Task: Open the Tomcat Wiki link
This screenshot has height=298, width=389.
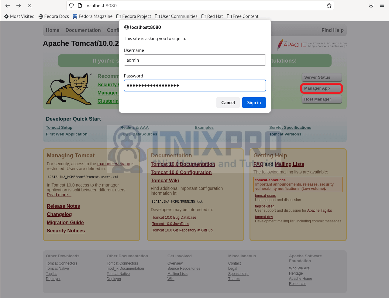Action: pyautogui.click(x=165, y=180)
